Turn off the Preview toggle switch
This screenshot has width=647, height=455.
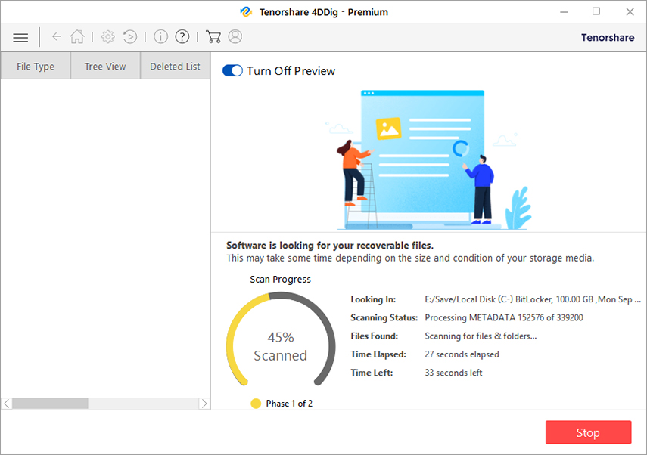coord(232,70)
